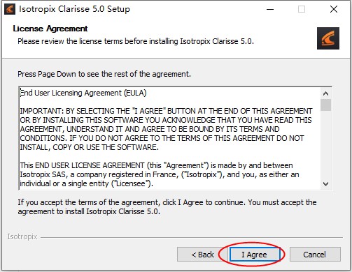352x272 pixels.
Task: Go to the previous step with < Back
Action: [x=202, y=255]
